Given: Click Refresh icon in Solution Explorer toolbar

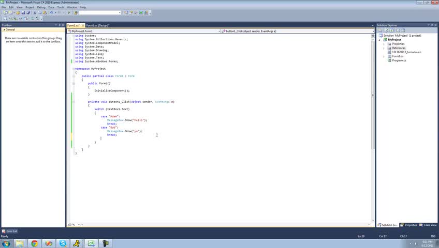Looking at the screenshot, I should tap(391, 30).
